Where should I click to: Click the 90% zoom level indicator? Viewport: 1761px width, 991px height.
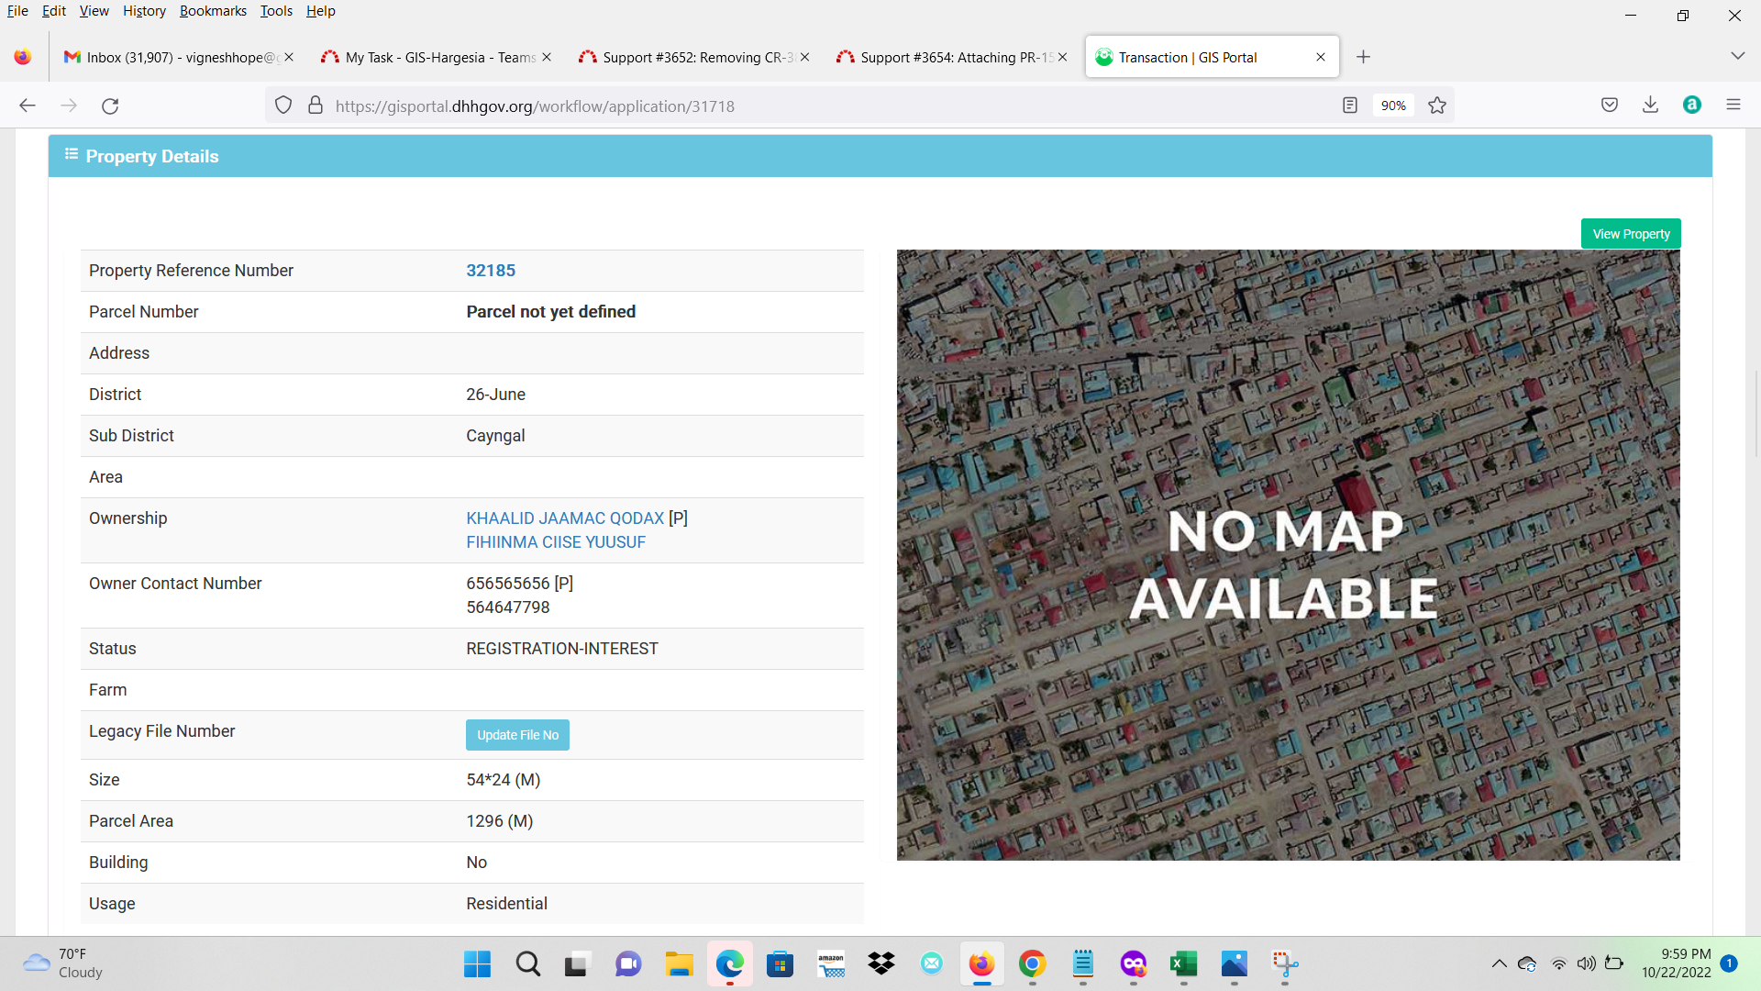[x=1393, y=106]
